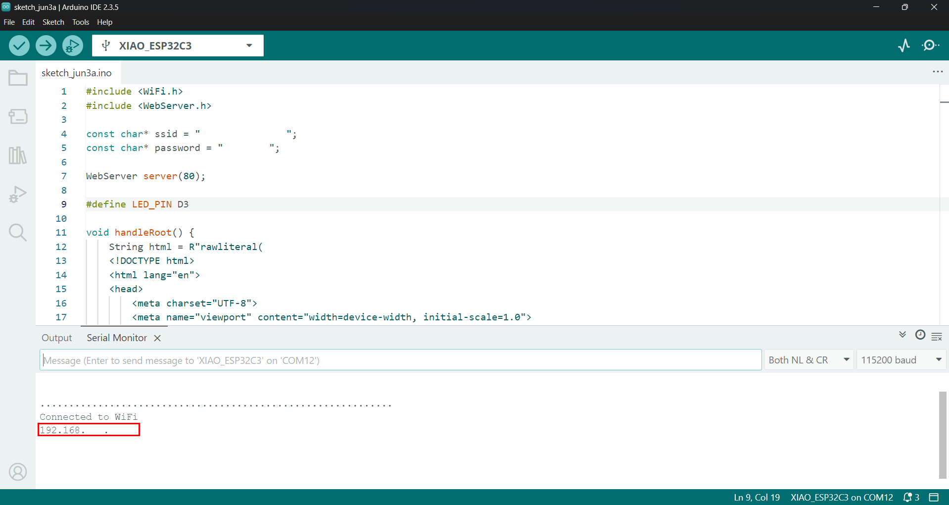This screenshot has height=505, width=949.
Task: Click the 'const char* password' line
Action: [183, 148]
